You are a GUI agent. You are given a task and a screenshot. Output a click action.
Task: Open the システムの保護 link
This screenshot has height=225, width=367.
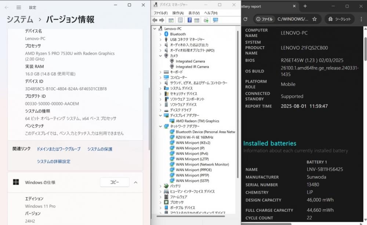[100, 149]
